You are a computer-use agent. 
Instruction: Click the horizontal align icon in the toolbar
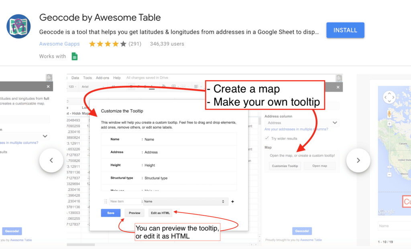(x=196, y=86)
